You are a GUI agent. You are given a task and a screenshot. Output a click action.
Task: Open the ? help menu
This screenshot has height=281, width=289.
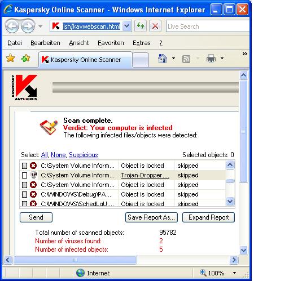point(161,43)
